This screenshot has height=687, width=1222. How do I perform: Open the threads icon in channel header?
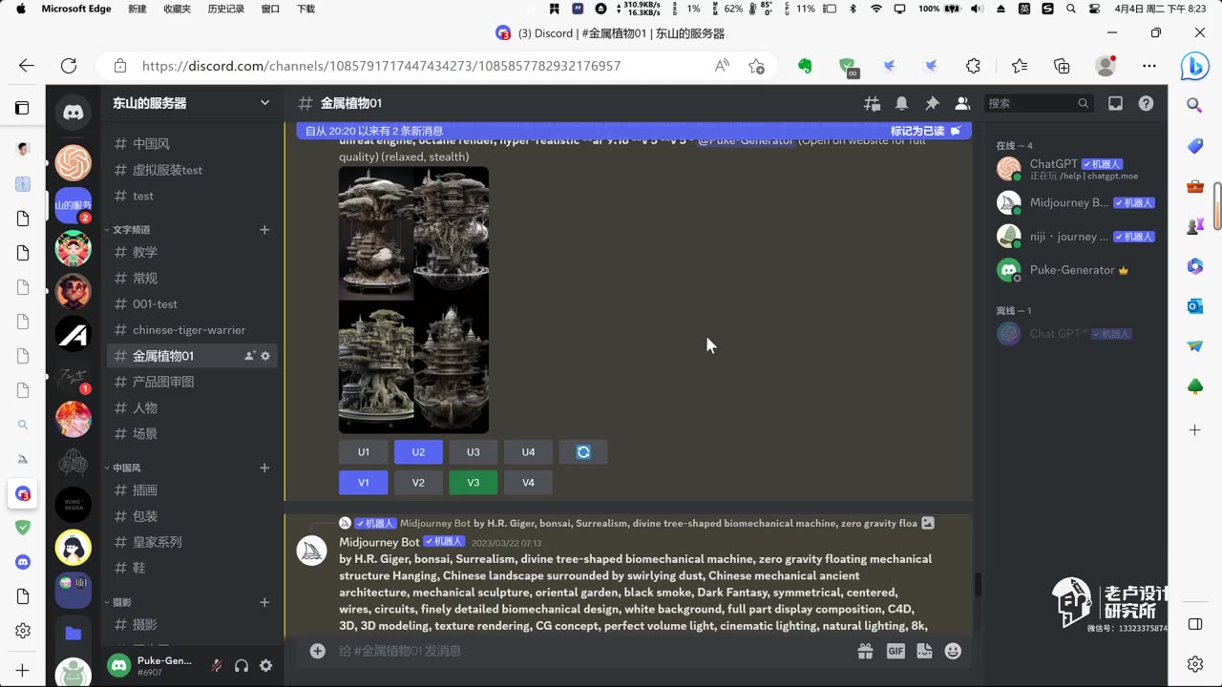coord(872,103)
